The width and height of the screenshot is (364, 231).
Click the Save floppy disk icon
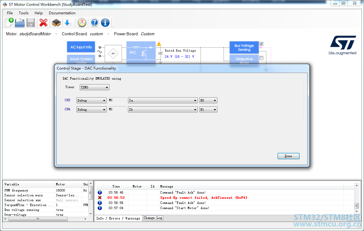pos(31,22)
